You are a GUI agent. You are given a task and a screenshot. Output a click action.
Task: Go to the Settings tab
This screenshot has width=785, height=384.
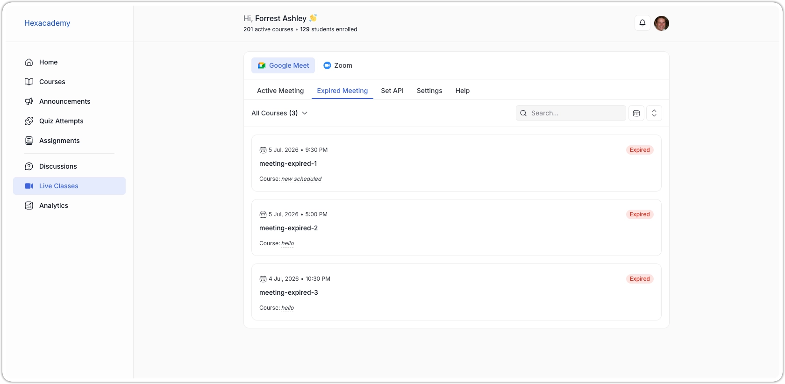[429, 91]
